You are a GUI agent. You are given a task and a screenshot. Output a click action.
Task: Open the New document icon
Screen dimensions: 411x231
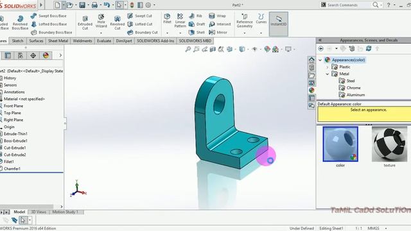57,5
